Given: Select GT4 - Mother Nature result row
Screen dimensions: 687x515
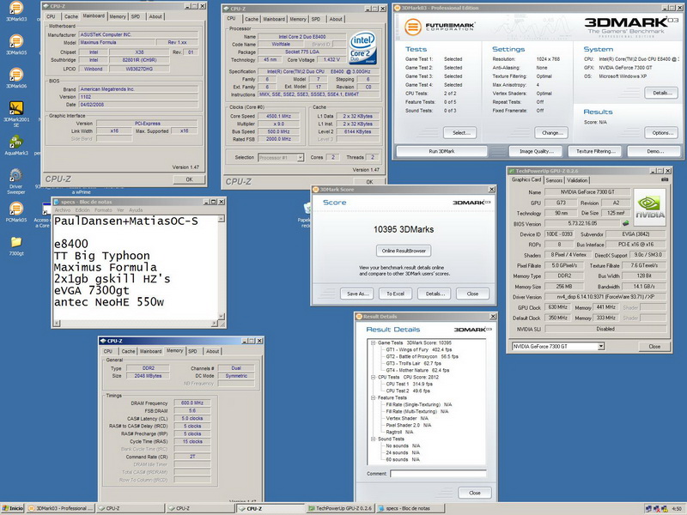Looking at the screenshot, I should click(417, 370).
